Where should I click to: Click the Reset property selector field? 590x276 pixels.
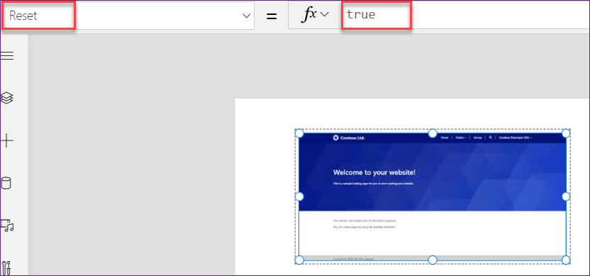[x=128, y=16]
